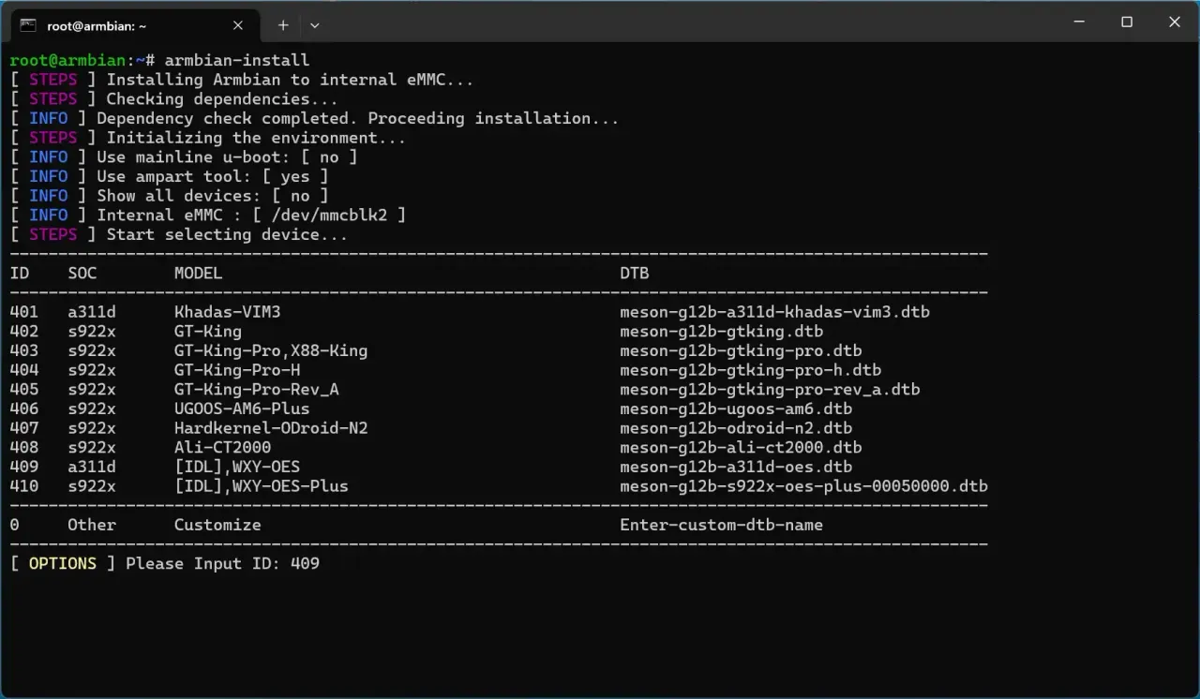The height and width of the screenshot is (699, 1200).
Task: Click the GT-King-Pro,X88-King model entry
Action: tap(271, 350)
